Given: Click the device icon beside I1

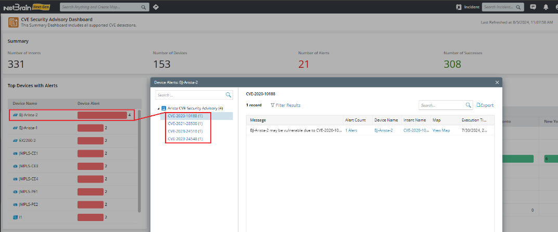Looking at the screenshot, I should (x=15, y=217).
